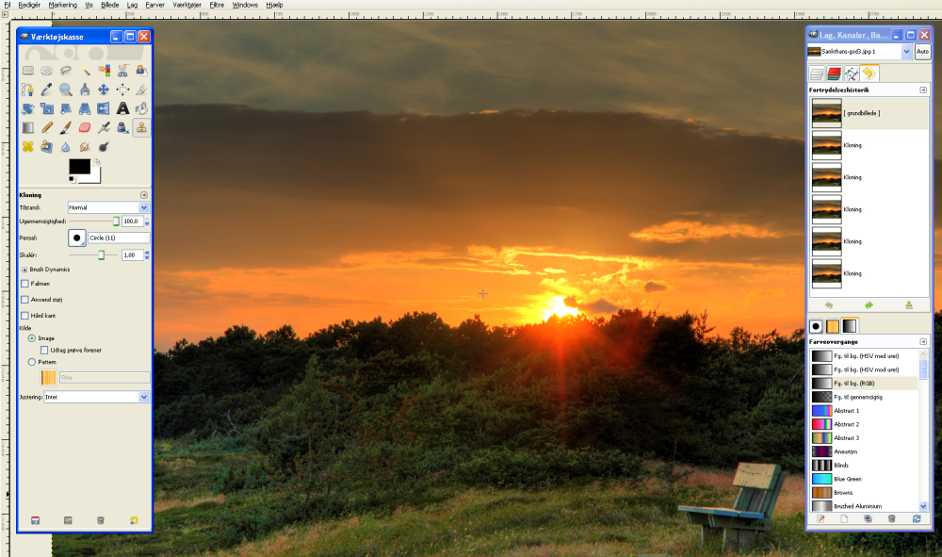This screenshot has height=557, width=942.
Task: Click the Auto button
Action: (x=922, y=51)
